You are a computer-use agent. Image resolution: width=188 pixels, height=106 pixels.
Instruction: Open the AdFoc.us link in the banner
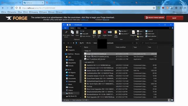click(x=85, y=20)
